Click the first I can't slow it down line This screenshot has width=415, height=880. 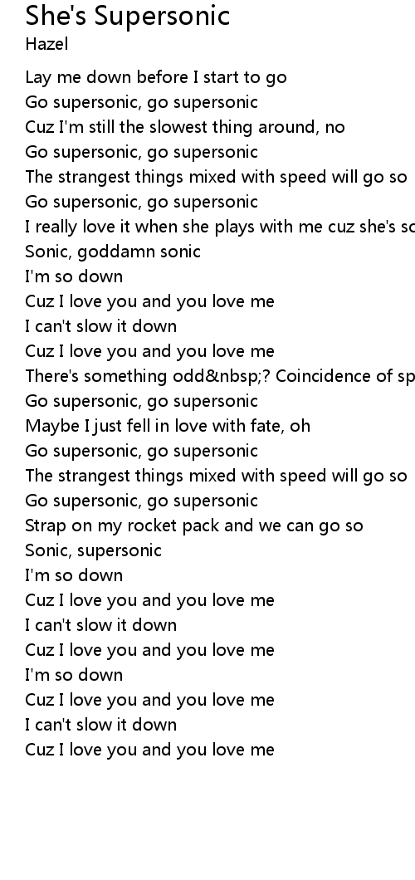pos(101,326)
